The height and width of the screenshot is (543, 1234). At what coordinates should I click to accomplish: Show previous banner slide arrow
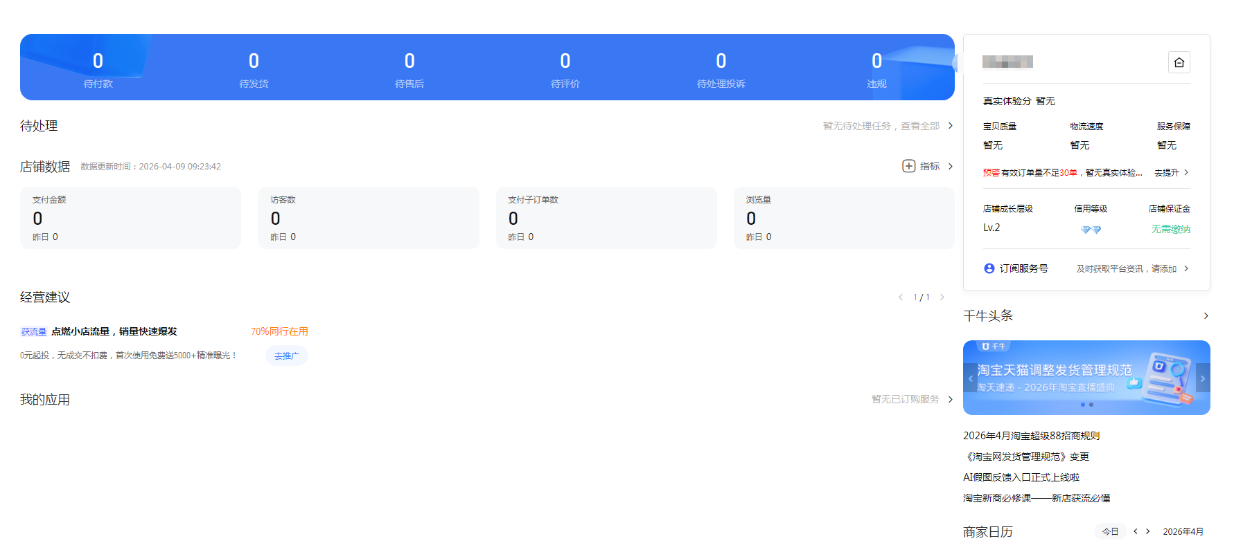click(x=970, y=378)
